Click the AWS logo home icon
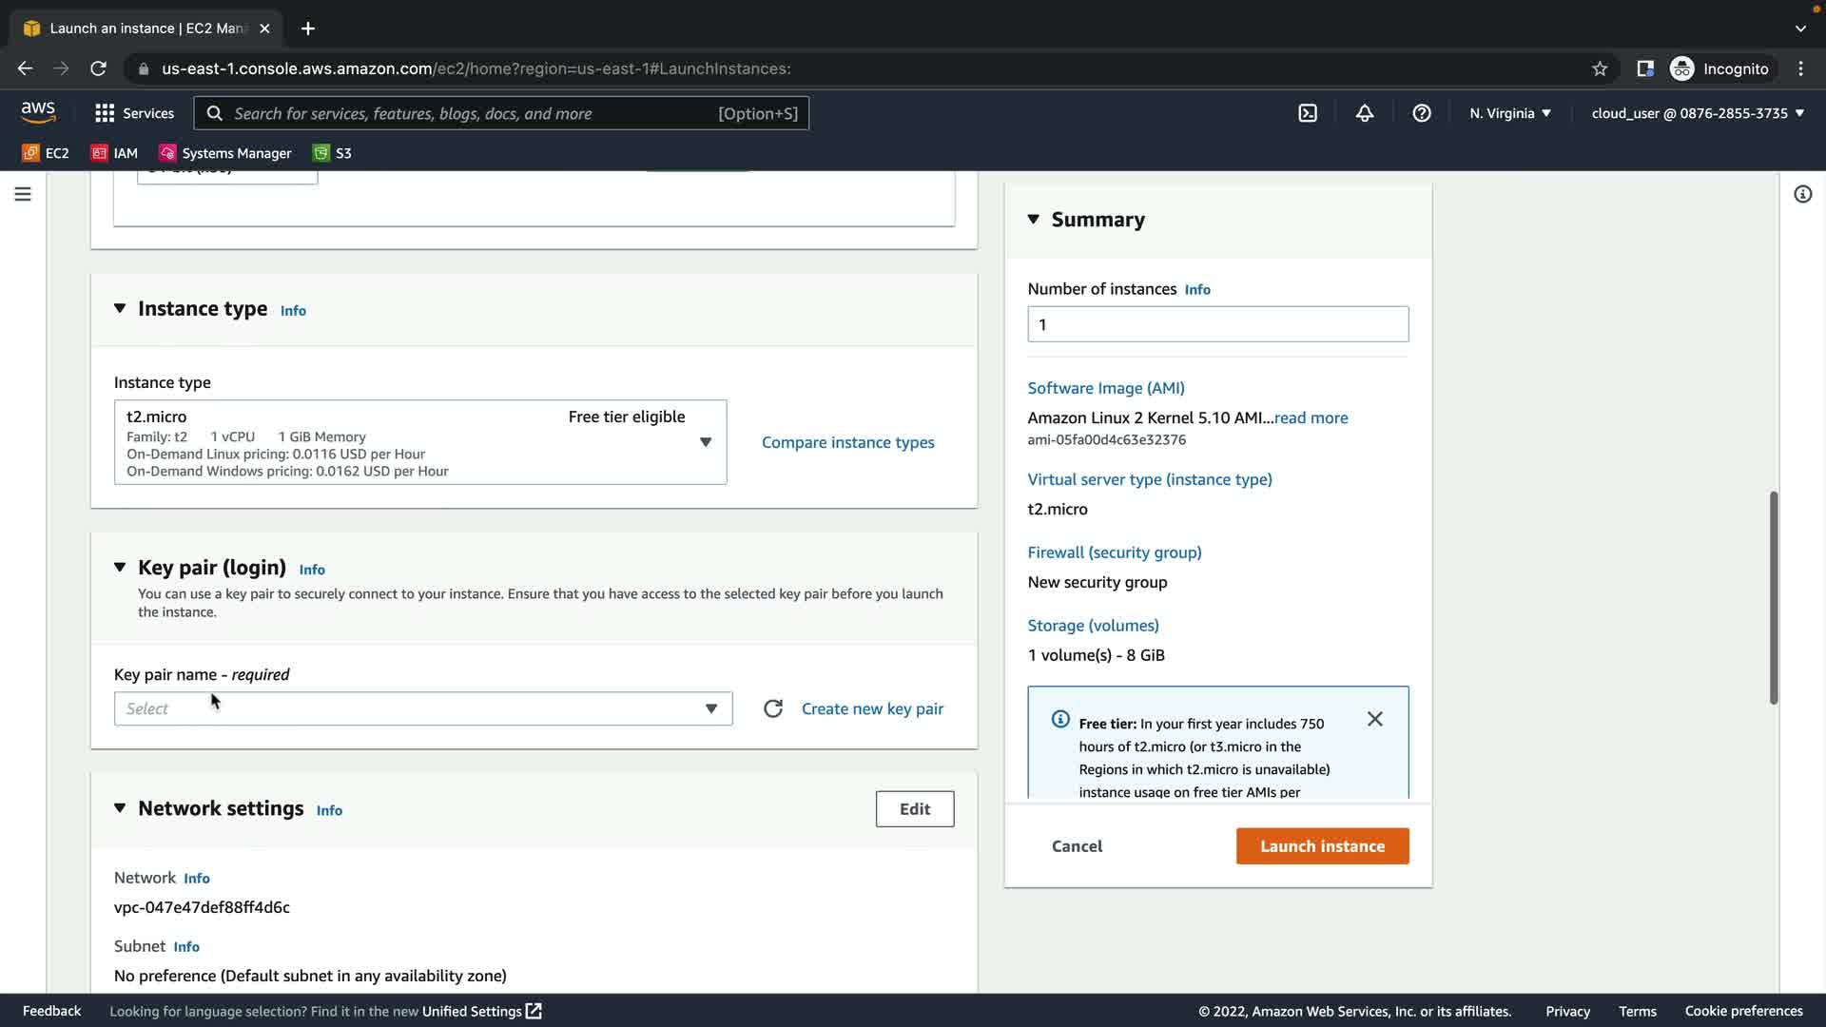 38,112
